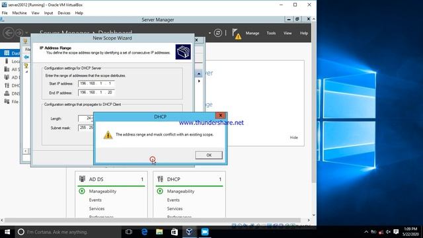This screenshot has width=423, height=238.
Task: Click the AD DS tile manageability status icon
Action: 82,191
